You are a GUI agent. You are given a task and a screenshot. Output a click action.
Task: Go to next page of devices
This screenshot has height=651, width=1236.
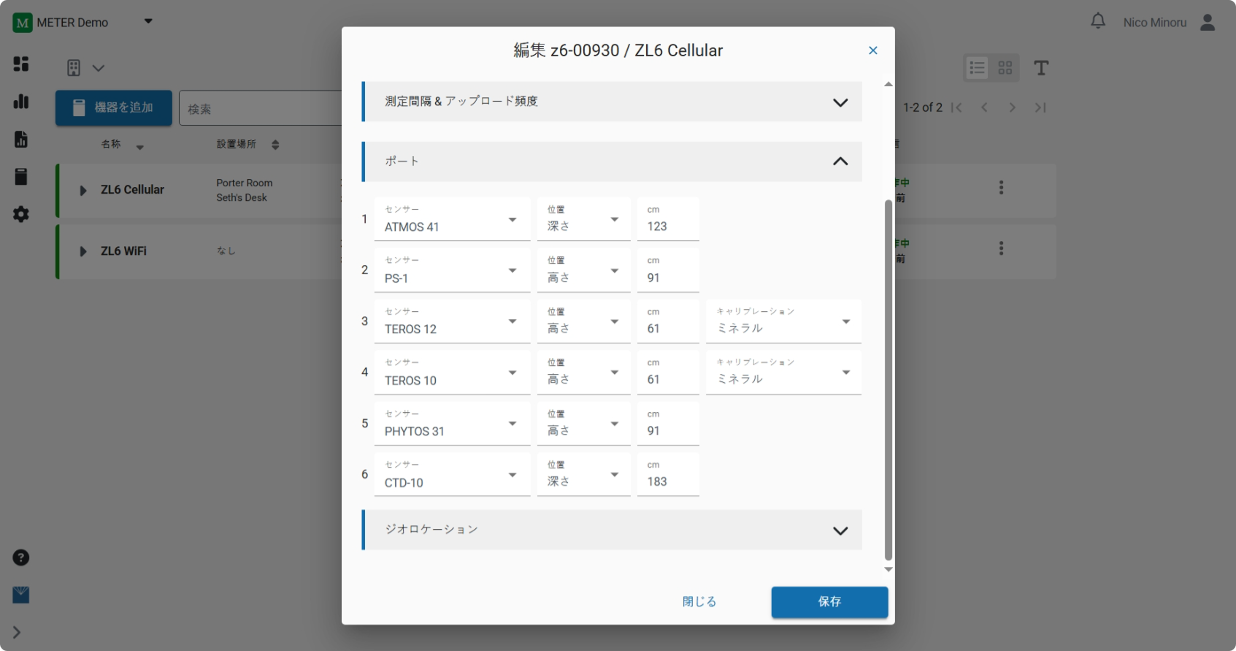[1012, 107]
